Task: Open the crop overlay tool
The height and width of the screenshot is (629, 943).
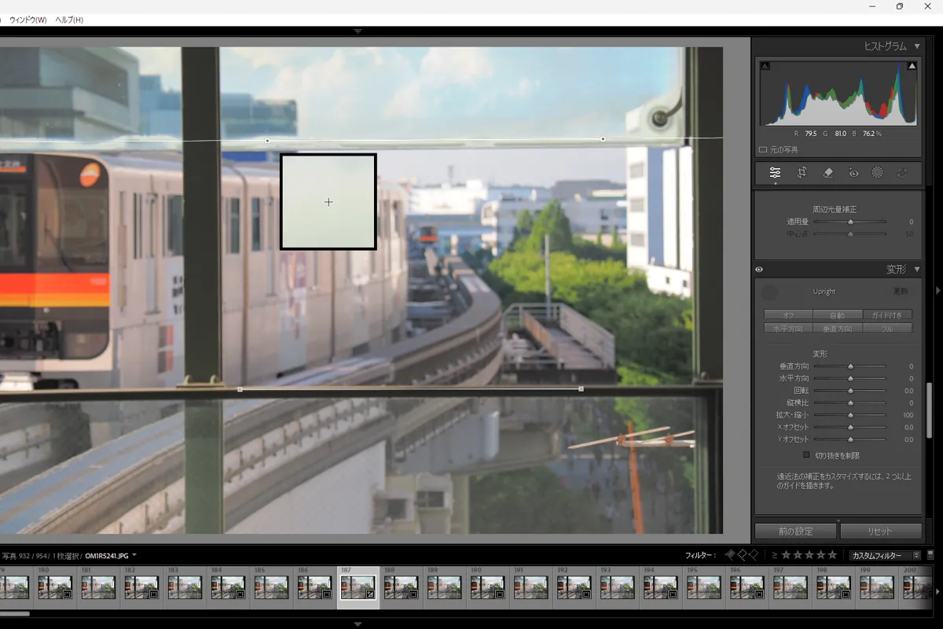Action: pyautogui.click(x=801, y=173)
